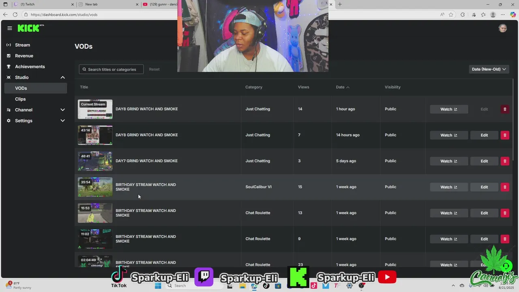Show hidden system tray icons

tap(453, 286)
